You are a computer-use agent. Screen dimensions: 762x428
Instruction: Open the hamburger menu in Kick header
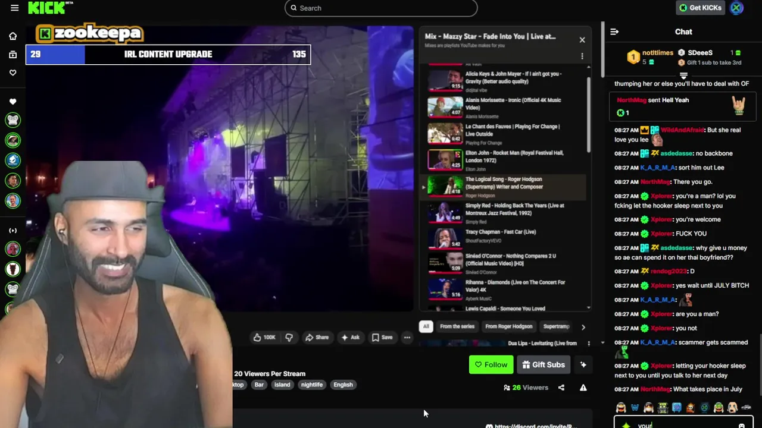(14, 8)
